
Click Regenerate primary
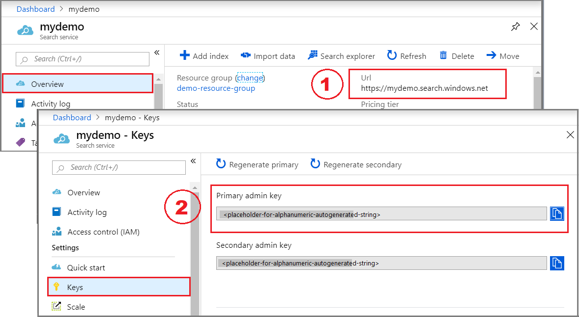pyautogui.click(x=257, y=164)
